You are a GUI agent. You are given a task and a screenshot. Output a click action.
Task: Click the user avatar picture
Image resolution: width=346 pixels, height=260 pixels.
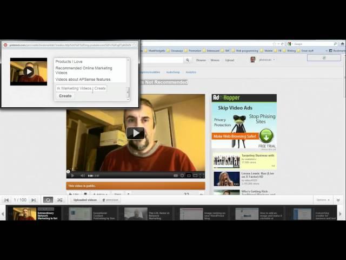[253, 60]
